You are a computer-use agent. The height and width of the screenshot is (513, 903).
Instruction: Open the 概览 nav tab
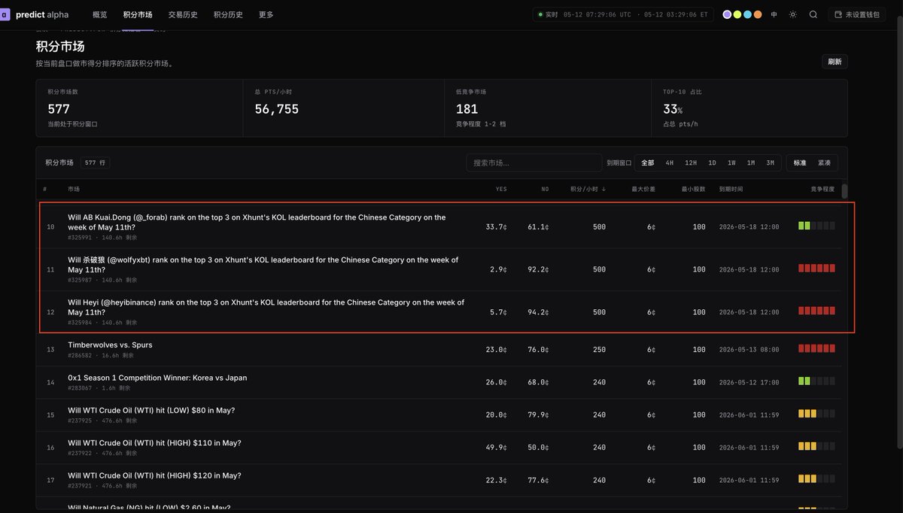(99, 14)
